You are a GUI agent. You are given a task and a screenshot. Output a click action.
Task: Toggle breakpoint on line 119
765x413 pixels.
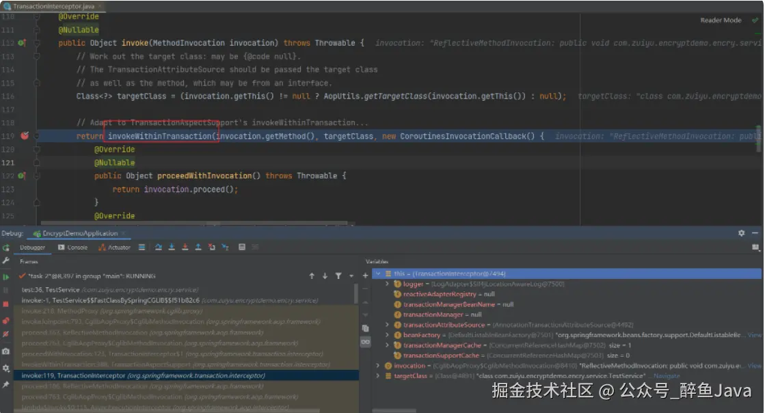[x=25, y=135]
